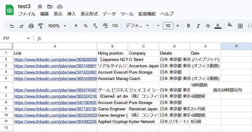Select the 'Date' header cell
Image resolution: width=252 pixels, height=132 pixels.
[205, 53]
